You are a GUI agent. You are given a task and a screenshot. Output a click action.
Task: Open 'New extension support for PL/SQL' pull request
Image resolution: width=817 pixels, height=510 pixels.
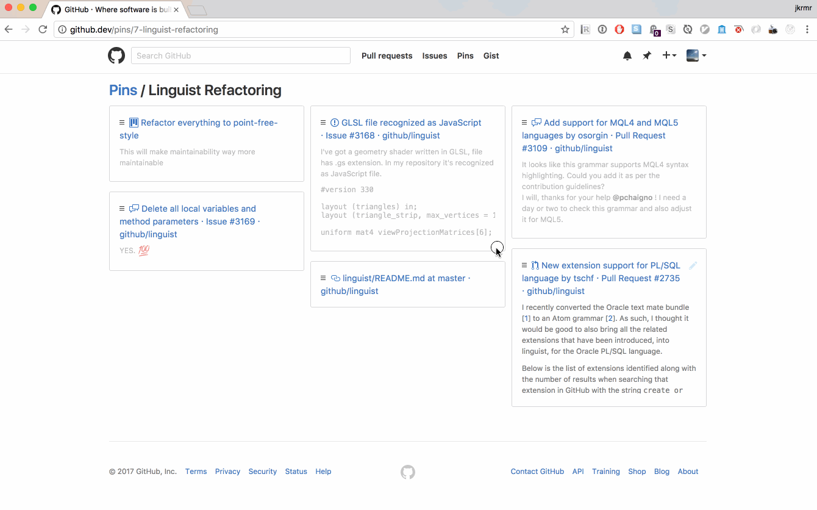click(x=601, y=278)
